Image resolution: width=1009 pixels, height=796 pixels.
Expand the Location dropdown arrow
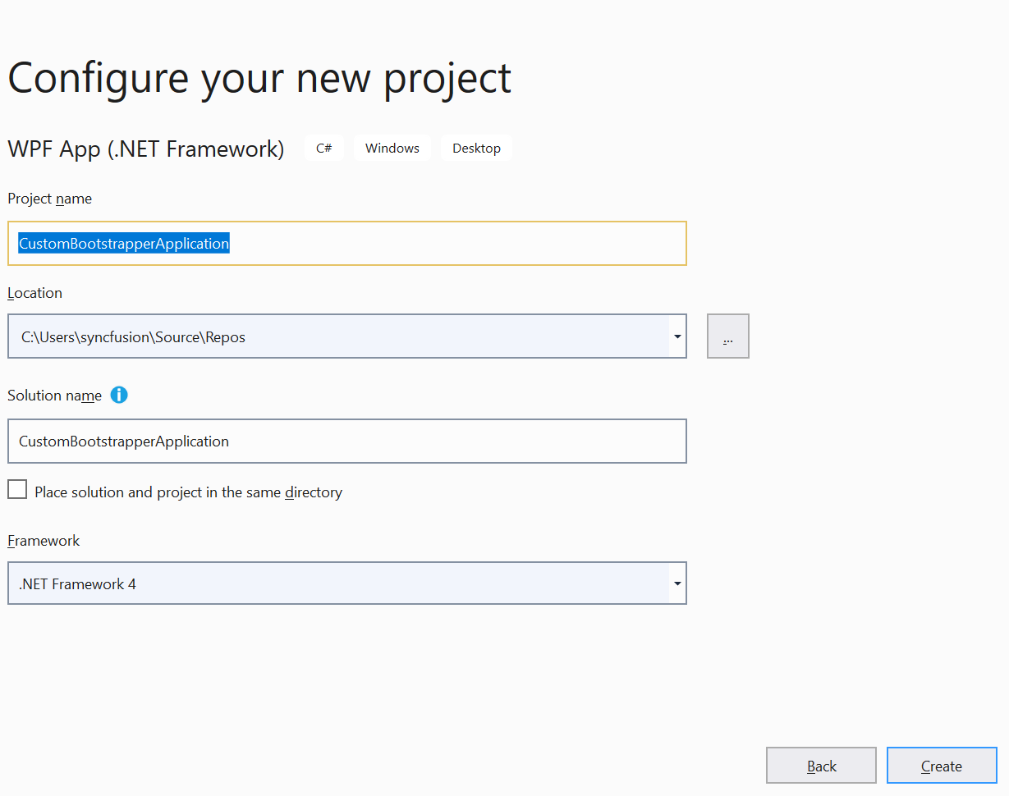click(677, 336)
